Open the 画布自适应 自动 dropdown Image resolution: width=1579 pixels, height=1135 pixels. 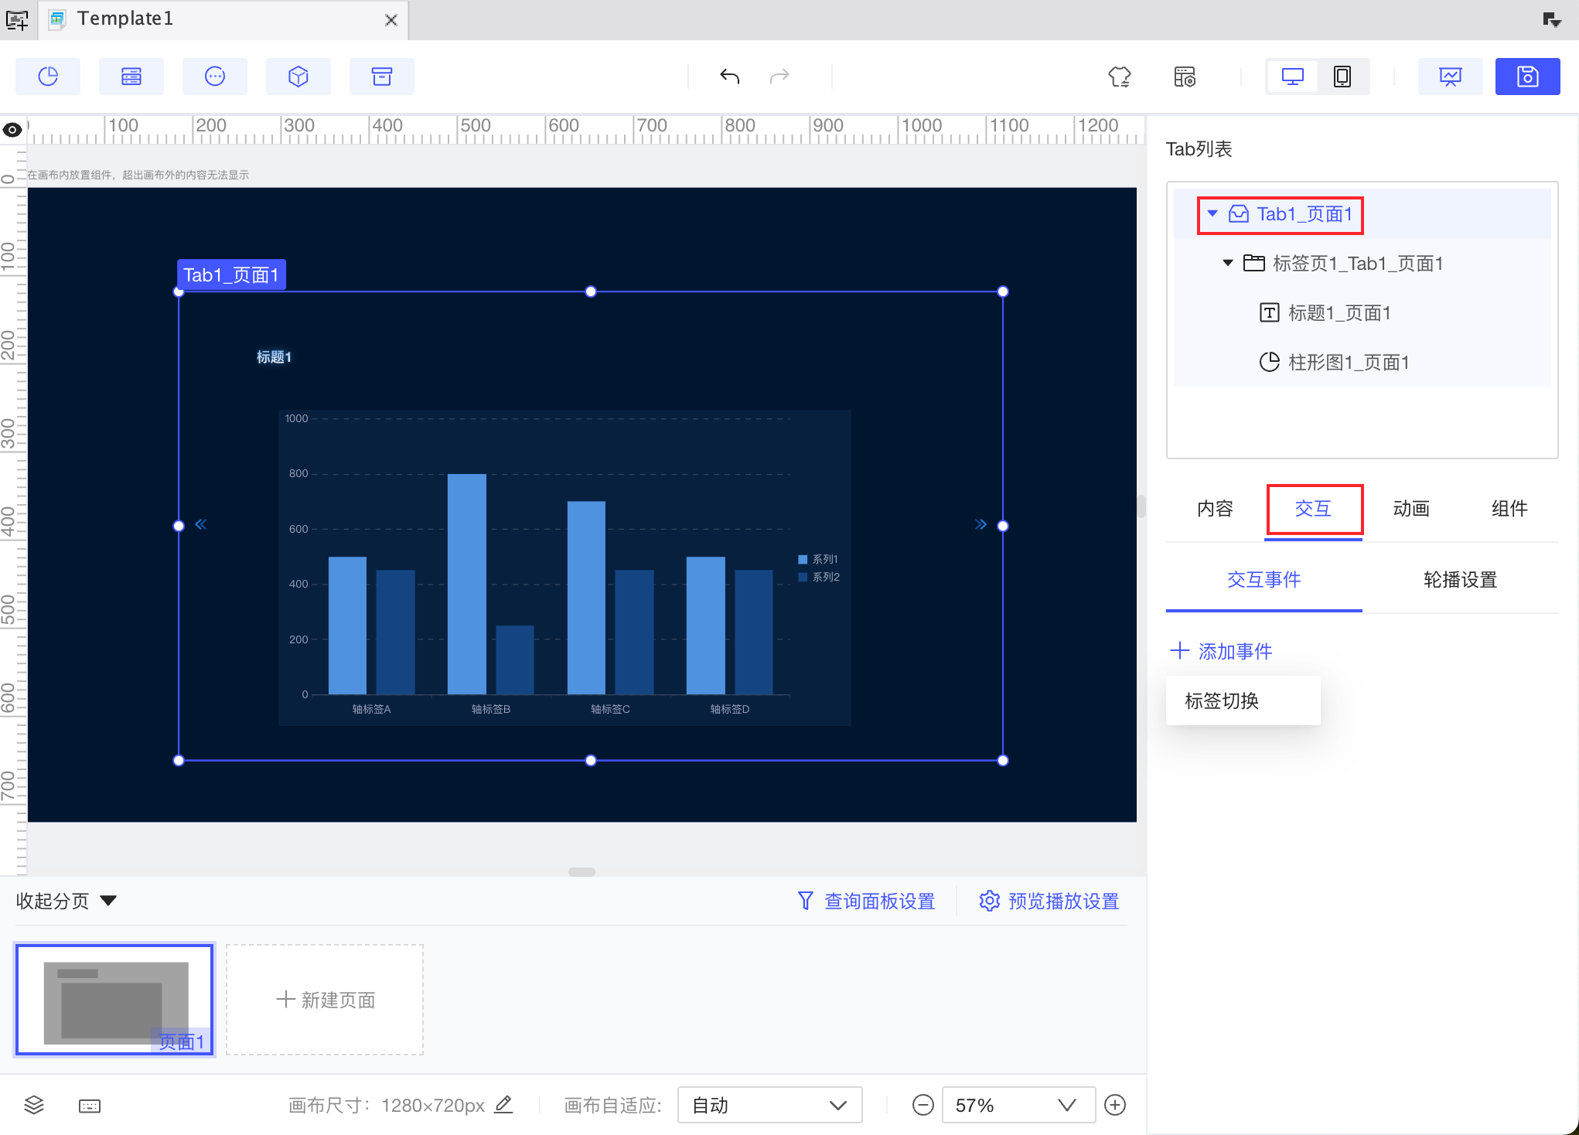[769, 1105]
